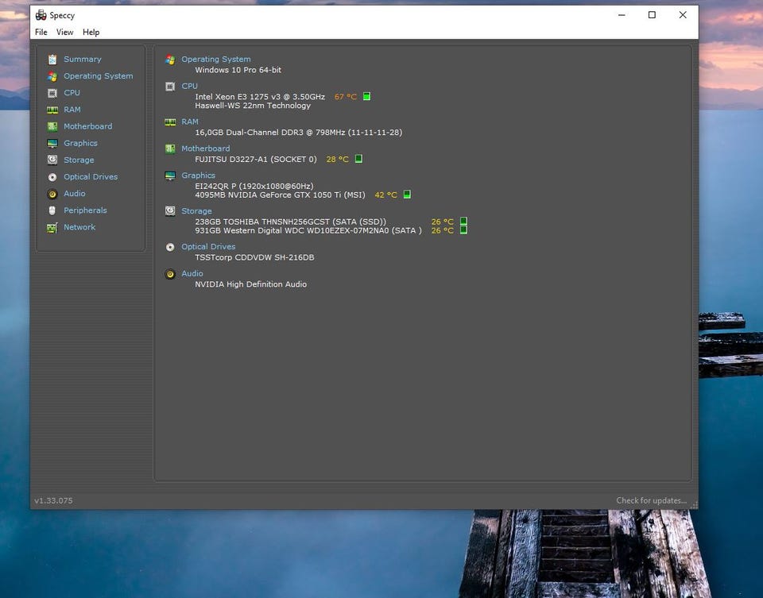Click the CPU temperature indicator next to 67 °C
Screen dimensions: 763x598
tap(366, 96)
